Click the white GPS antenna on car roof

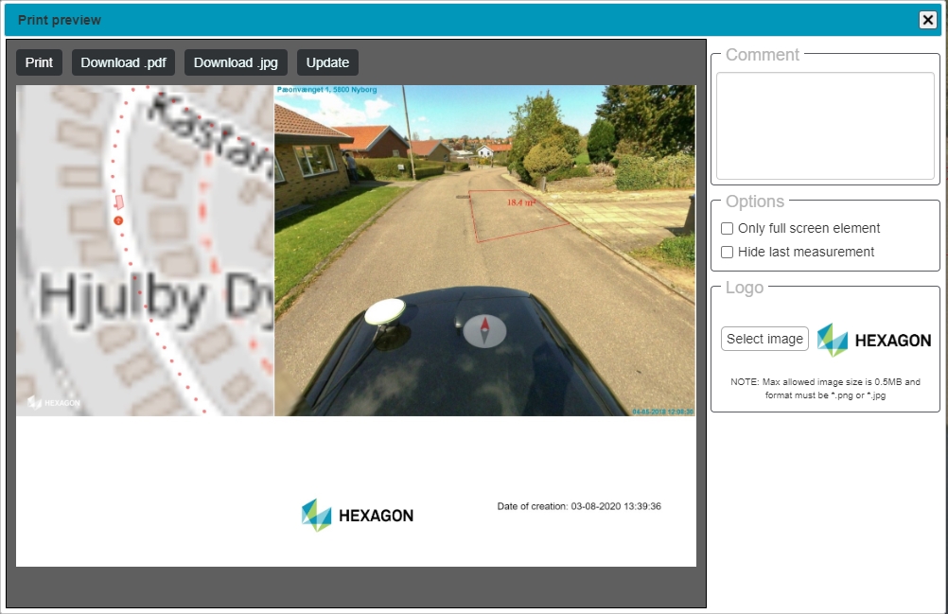pyautogui.click(x=385, y=311)
